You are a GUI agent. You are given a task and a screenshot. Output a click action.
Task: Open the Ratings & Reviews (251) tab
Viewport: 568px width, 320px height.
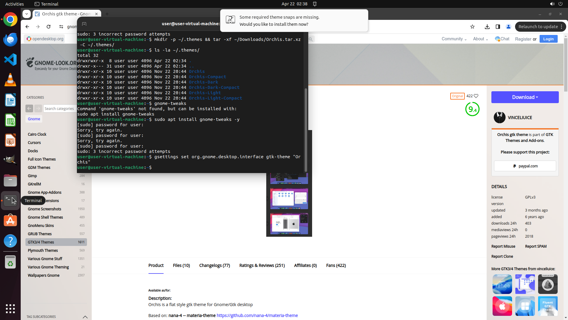click(x=262, y=265)
